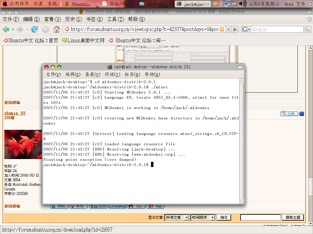Click the topic search text field
Image resolution: width=313 pixels, height=234 pixels.
[x=260, y=218]
